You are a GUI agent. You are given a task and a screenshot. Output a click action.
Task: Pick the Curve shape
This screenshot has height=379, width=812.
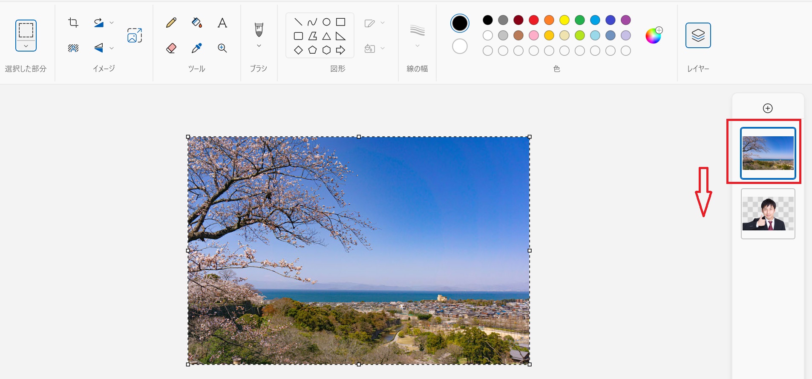click(x=312, y=22)
